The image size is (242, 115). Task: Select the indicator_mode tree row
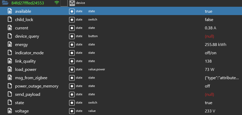click(29, 53)
